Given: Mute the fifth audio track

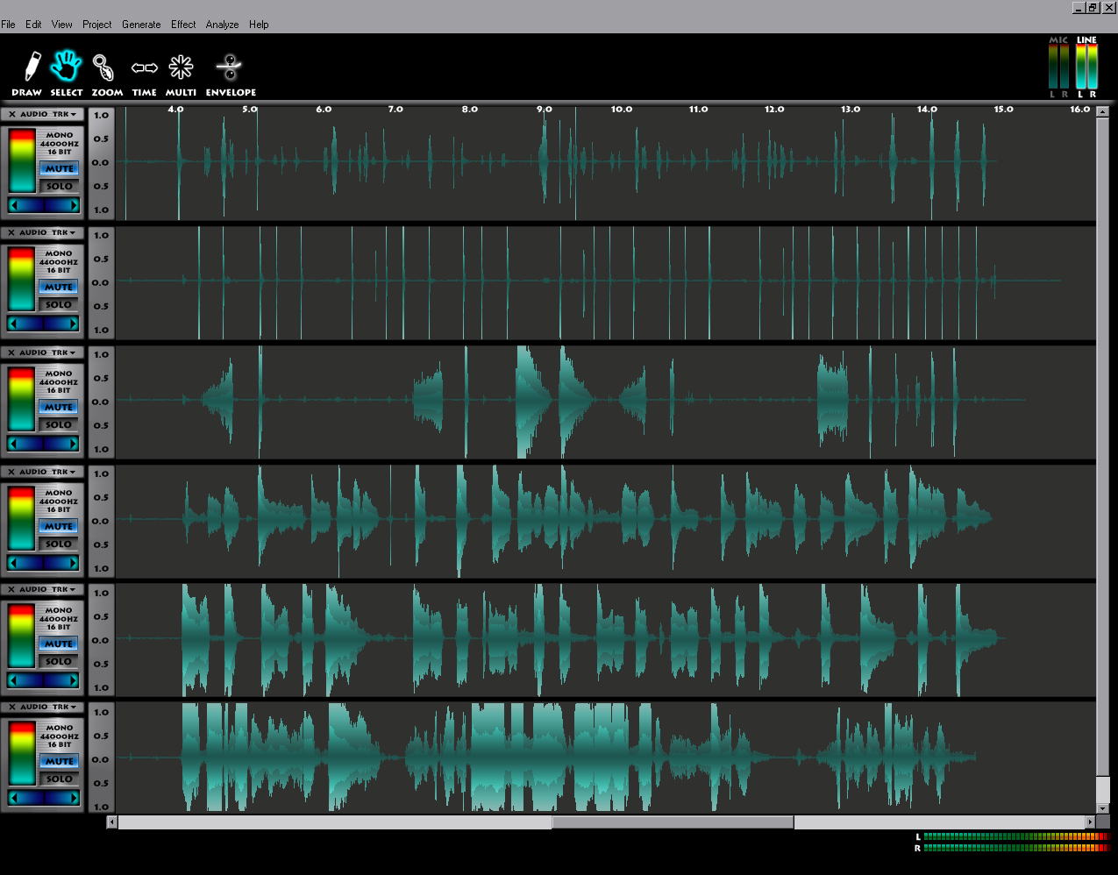Looking at the screenshot, I should click(x=60, y=644).
